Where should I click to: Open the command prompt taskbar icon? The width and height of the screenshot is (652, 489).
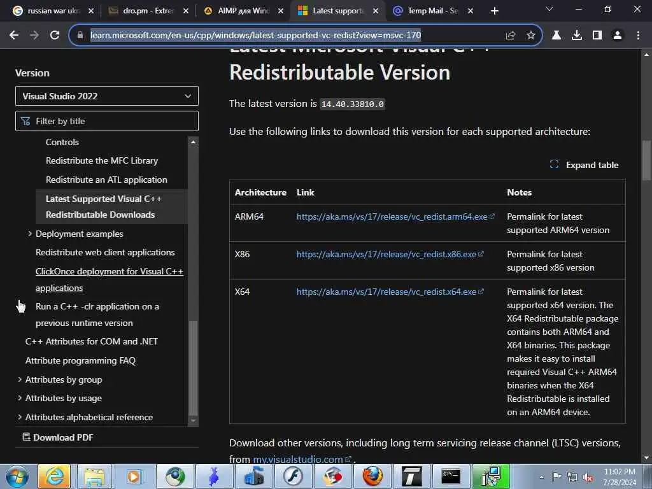451,476
